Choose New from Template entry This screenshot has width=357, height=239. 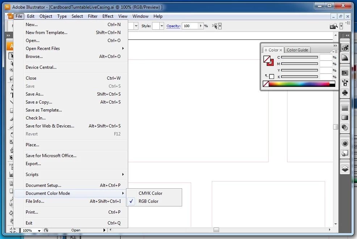pyautogui.click(x=71, y=33)
